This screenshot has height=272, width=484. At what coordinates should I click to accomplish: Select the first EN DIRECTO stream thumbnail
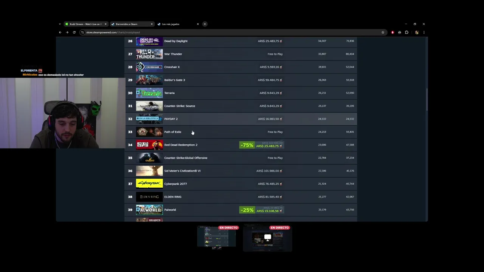217,238
